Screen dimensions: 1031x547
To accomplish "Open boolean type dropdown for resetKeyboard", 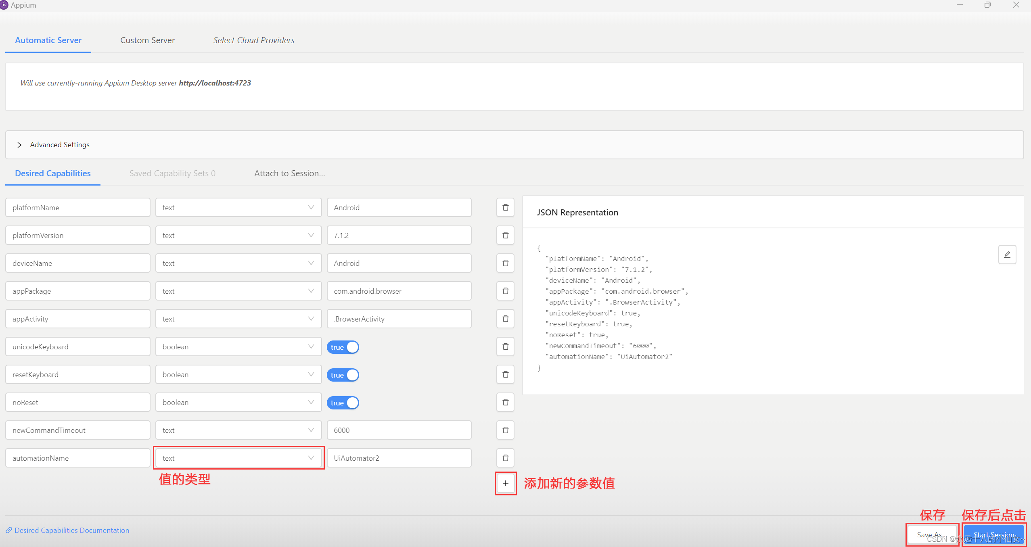I will (238, 374).
